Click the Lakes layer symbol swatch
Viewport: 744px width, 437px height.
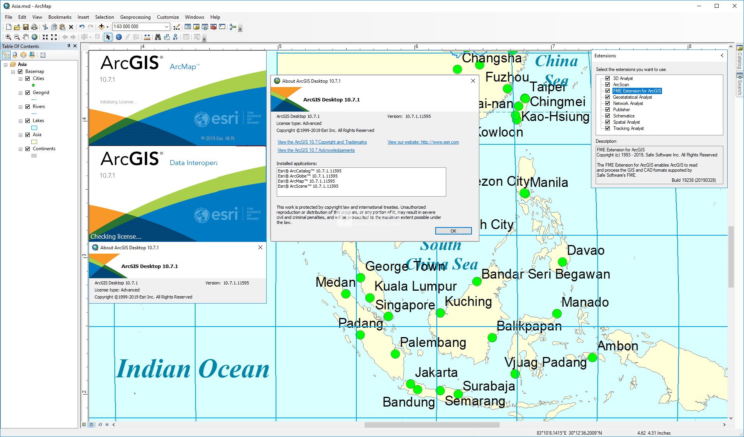[34, 128]
